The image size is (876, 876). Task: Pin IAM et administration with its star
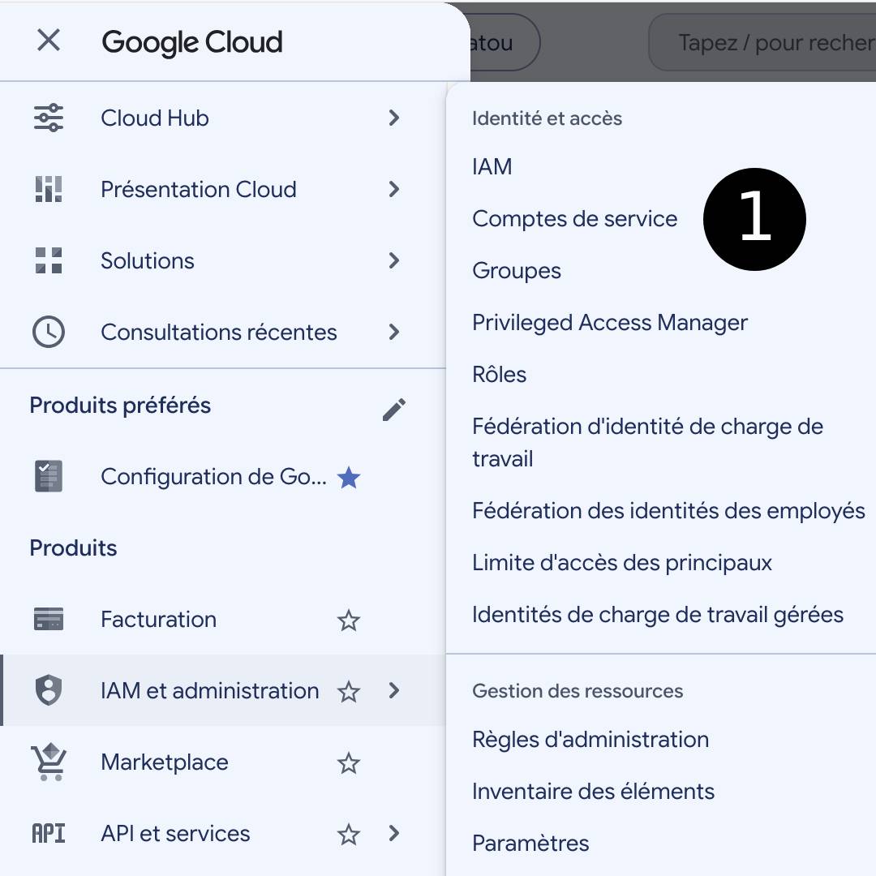[x=349, y=692]
